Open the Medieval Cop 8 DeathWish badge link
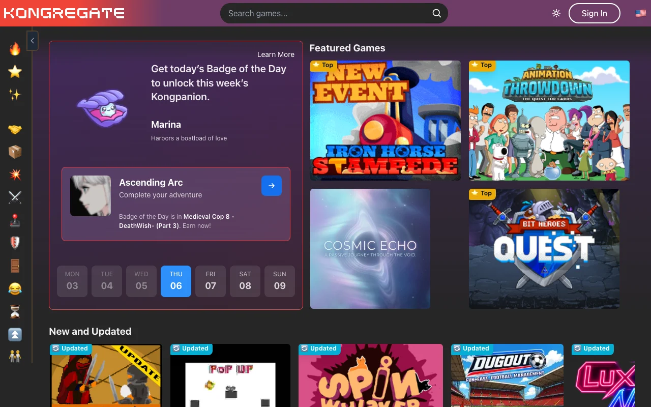Image resolution: width=651 pixels, height=407 pixels. coord(176,221)
